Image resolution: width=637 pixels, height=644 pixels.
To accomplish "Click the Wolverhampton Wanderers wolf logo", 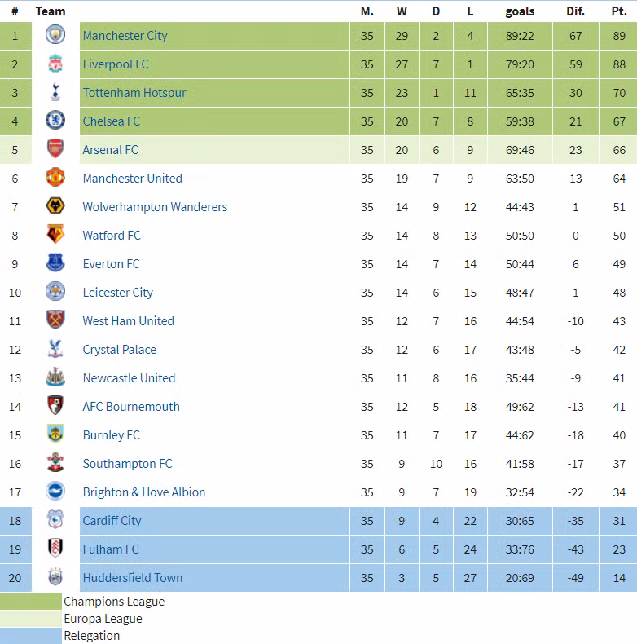I will tap(55, 206).
